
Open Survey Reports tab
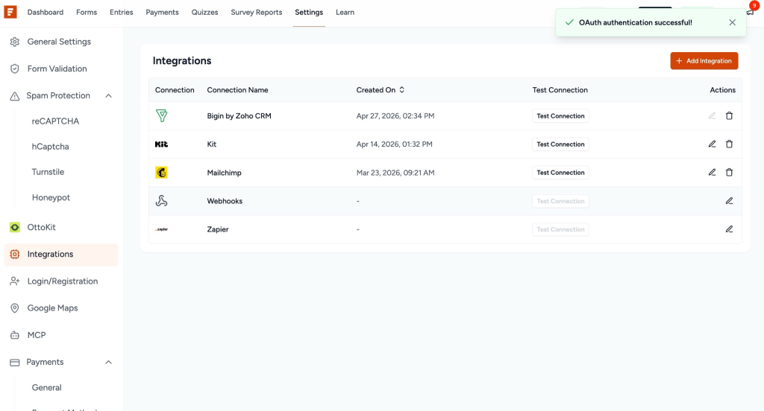pos(257,12)
